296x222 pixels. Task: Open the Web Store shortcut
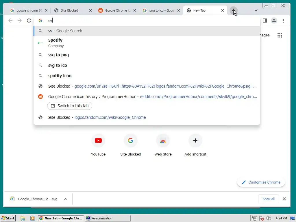(163, 145)
